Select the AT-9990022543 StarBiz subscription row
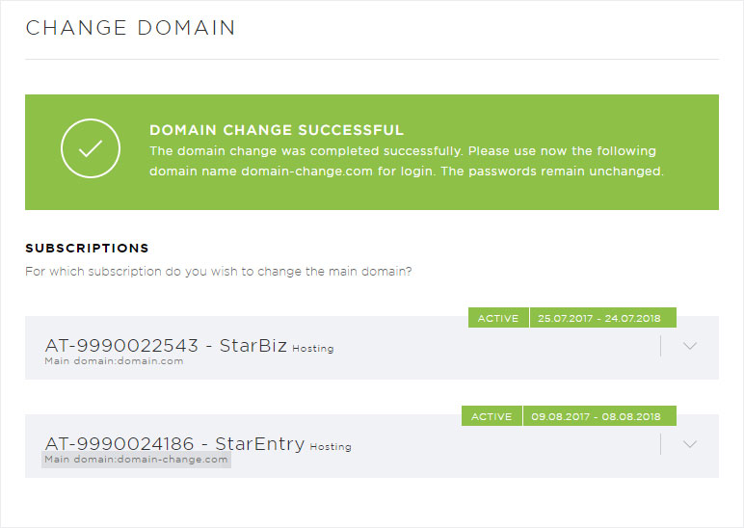Image resolution: width=744 pixels, height=528 pixels. tap(372, 348)
